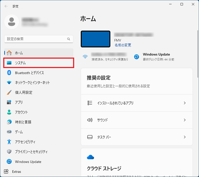Click 推奨の設定 heading
The height and width of the screenshot is (177, 199).
click(99, 78)
